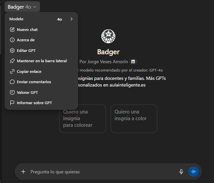Activate the microphone dictation icon
Viewport: 214px width, 183px height.
pyautogui.click(x=181, y=172)
